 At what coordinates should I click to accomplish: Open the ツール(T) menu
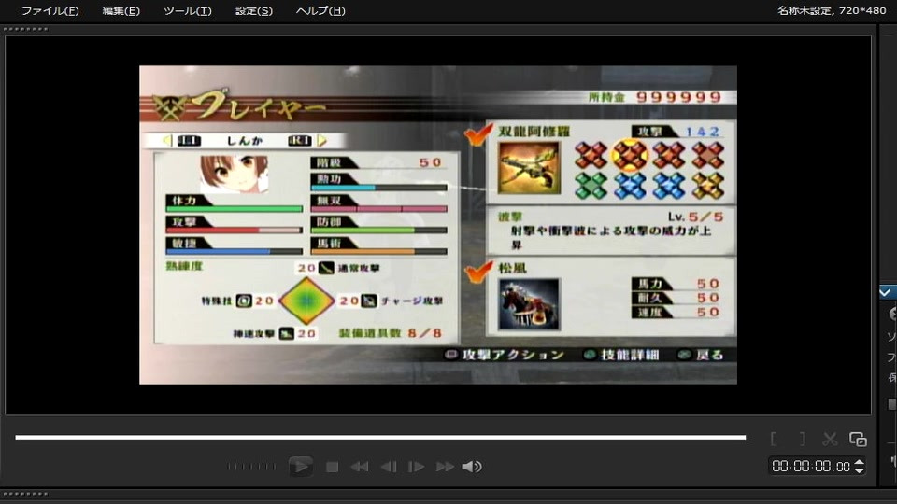pyautogui.click(x=187, y=11)
